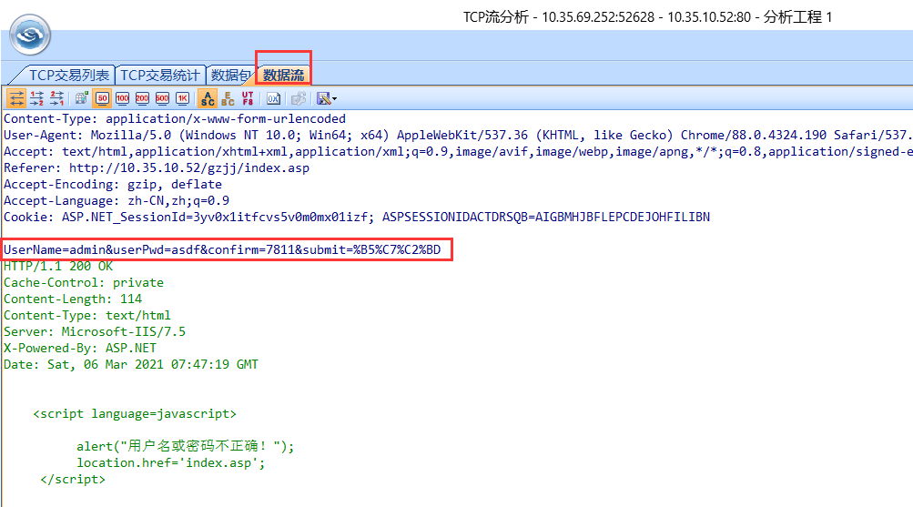Viewport: 913px width, 507px height.
Task: Click the Referer header line
Action: [157, 168]
